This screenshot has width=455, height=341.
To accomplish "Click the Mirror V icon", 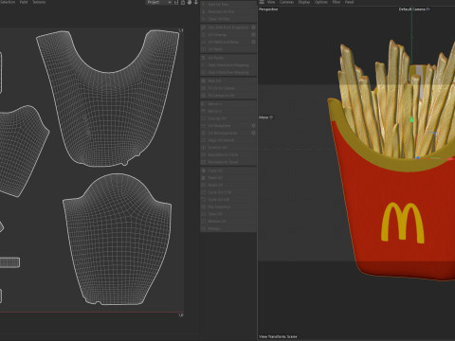I will point(204,111).
